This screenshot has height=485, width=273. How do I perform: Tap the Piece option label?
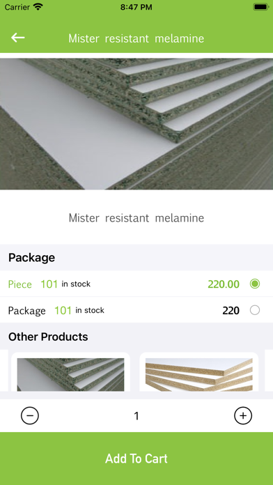19,284
